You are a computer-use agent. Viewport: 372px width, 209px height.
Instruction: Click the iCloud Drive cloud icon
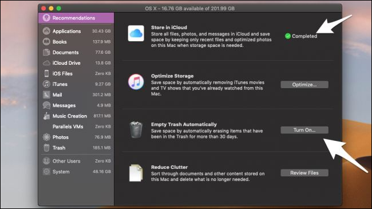click(46, 63)
